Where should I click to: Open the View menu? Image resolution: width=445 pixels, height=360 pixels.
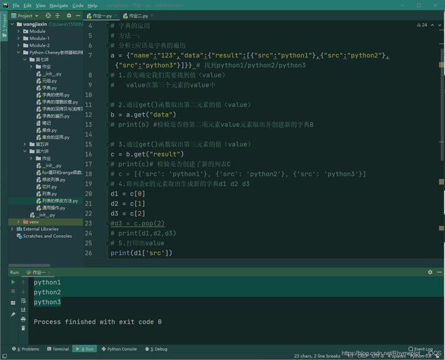[x=40, y=5]
